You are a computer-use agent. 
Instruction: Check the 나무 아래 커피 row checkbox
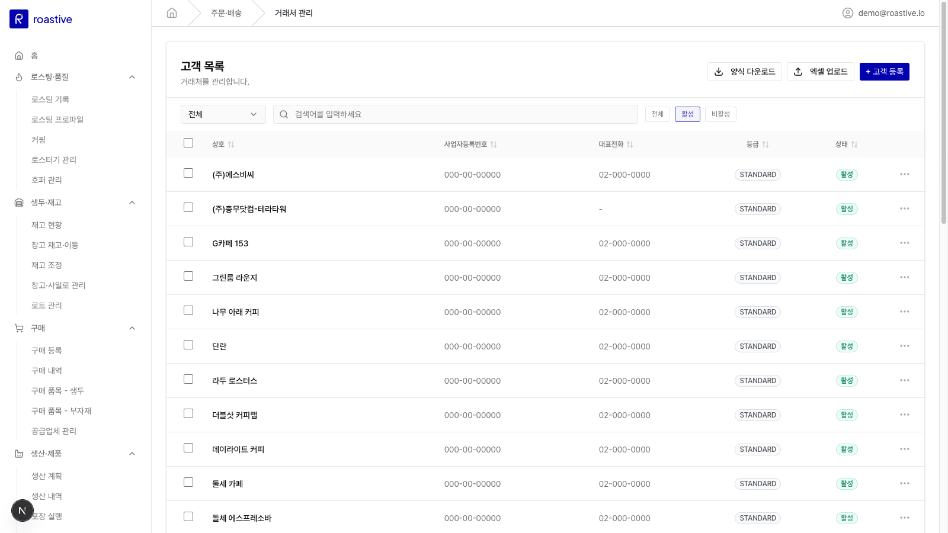tap(188, 310)
